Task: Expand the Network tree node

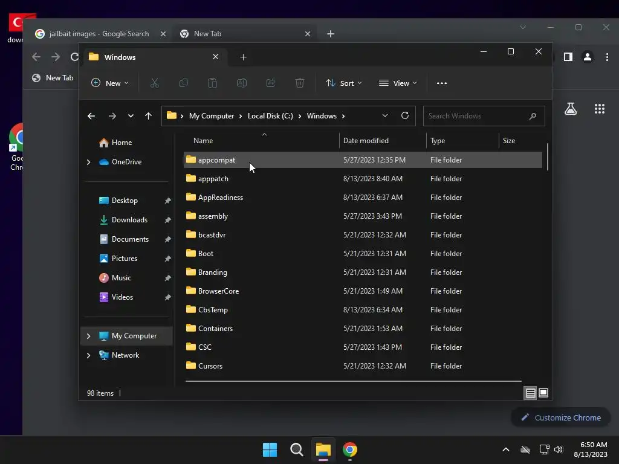Action: (88, 355)
